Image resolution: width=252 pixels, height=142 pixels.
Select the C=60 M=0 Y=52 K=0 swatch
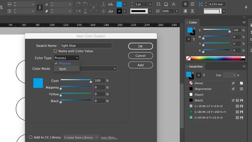216,118
